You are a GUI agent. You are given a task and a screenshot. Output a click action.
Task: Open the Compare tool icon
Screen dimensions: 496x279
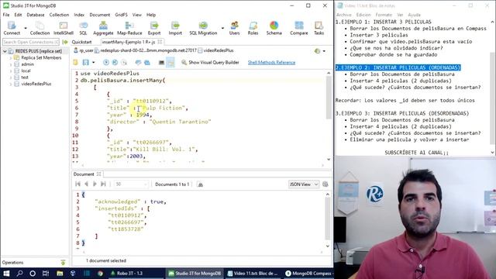299,28
